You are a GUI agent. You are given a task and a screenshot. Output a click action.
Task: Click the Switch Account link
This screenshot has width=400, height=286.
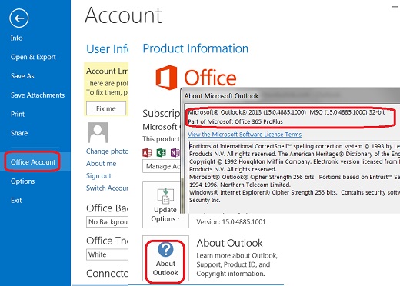coord(107,188)
